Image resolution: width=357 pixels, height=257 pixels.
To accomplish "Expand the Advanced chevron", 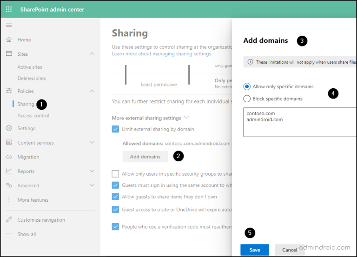I will [x=92, y=185].
